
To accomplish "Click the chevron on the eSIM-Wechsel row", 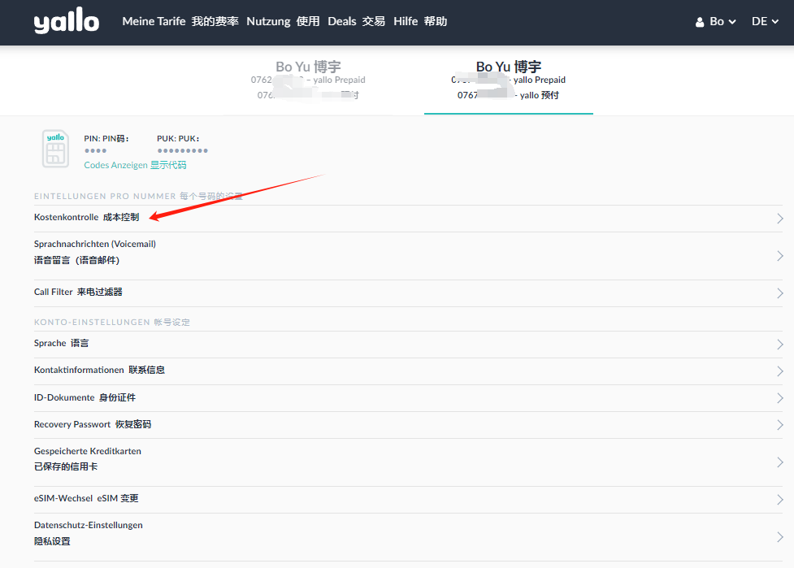I will coord(780,500).
